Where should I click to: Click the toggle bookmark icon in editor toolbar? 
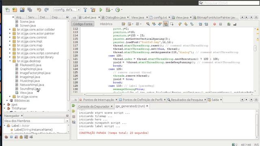192,24
